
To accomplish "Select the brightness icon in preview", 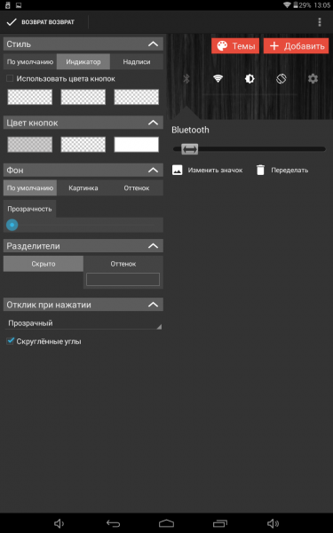I will [x=250, y=79].
